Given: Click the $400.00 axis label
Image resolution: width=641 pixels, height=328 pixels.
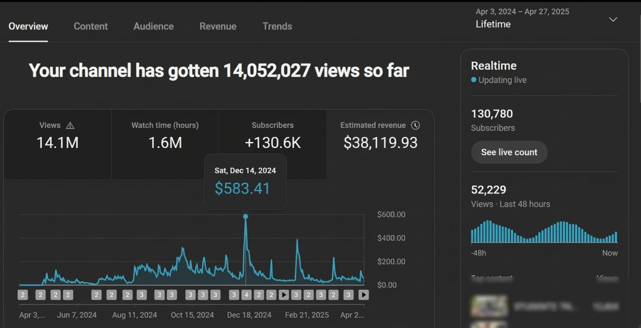Looking at the screenshot, I should coord(391,238).
